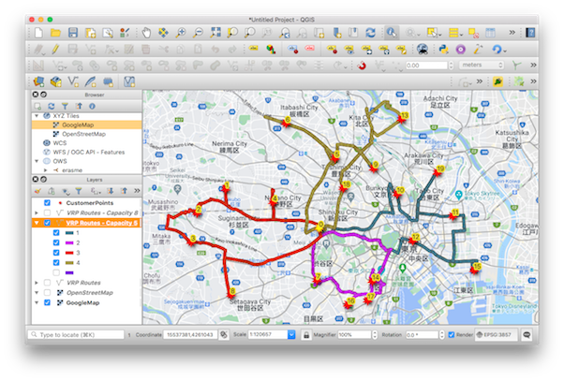The width and height of the screenshot is (564, 381).
Task: Expand the erasme browser node
Action: click(46, 170)
